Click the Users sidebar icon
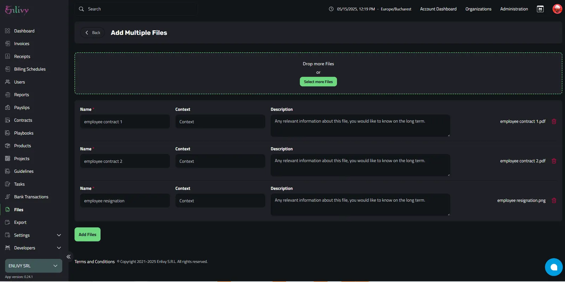This screenshot has height=282, width=565. pyautogui.click(x=7, y=82)
